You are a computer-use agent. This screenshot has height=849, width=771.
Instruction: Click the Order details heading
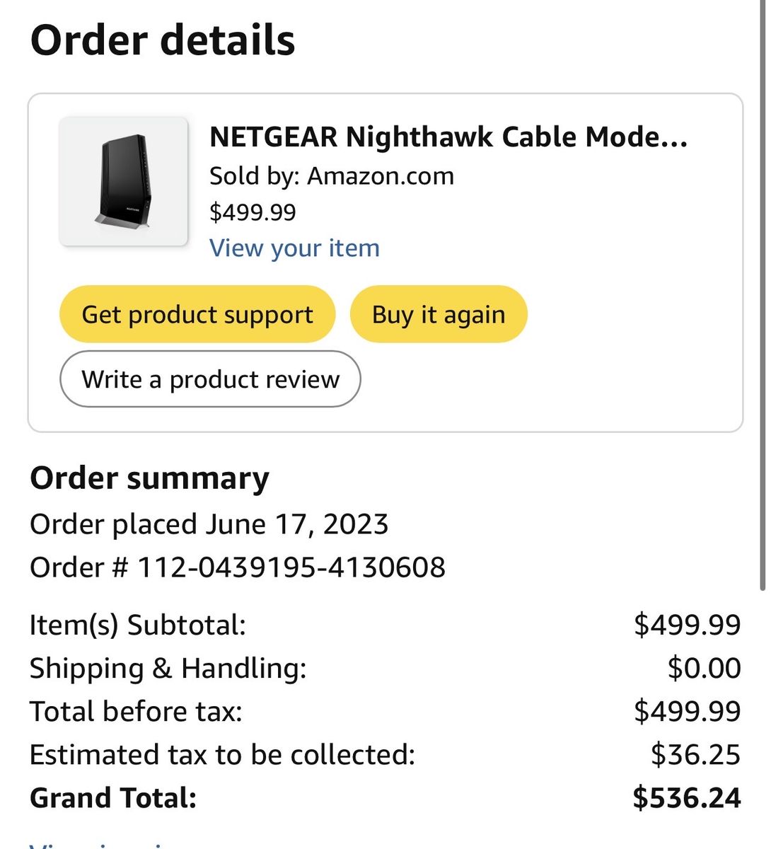click(163, 40)
